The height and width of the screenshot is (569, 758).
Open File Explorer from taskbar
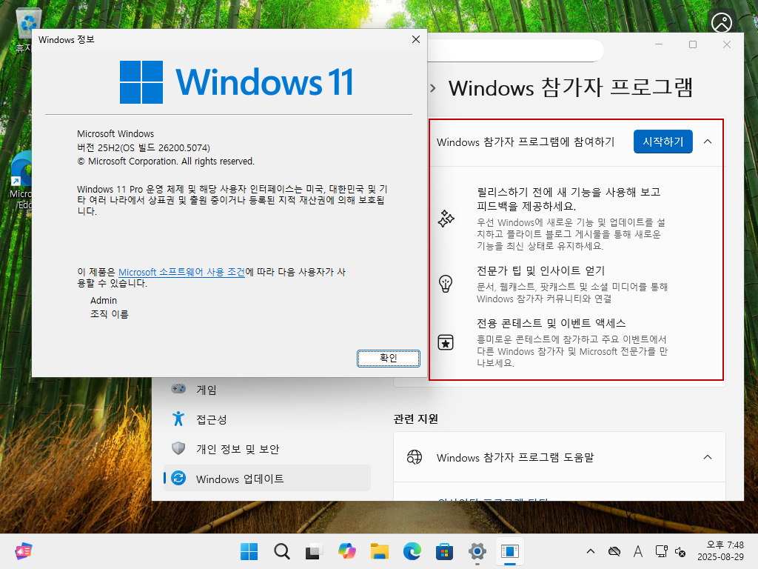[x=380, y=551]
